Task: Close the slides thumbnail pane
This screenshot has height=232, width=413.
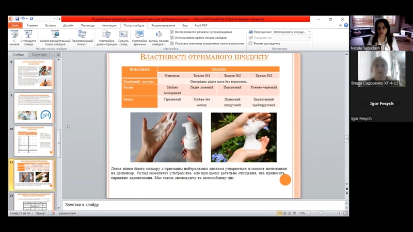Action: coord(58,55)
